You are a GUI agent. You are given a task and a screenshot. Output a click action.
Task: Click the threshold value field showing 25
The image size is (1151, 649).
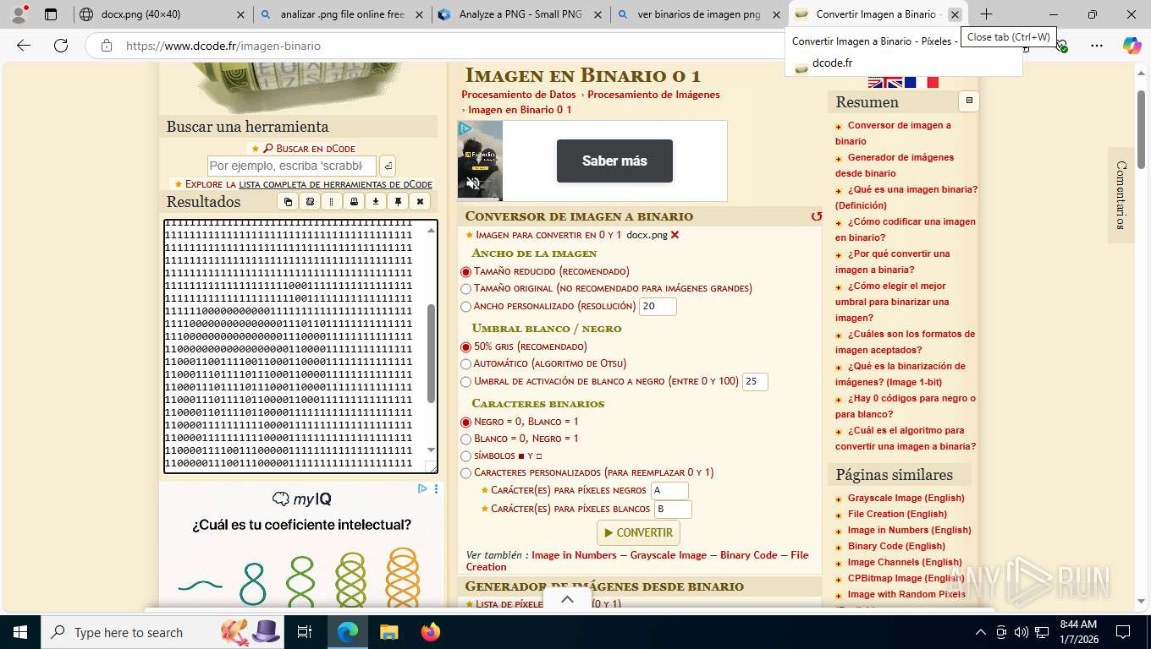[755, 382]
